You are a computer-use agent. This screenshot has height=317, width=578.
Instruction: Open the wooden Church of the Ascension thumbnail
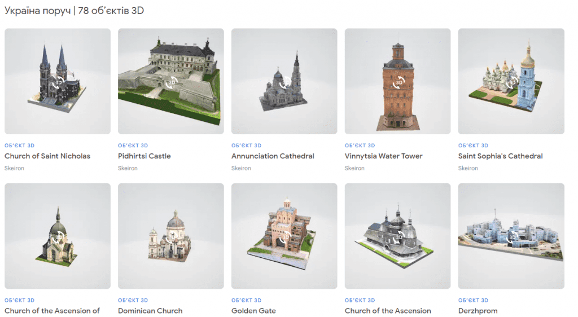pos(397,236)
